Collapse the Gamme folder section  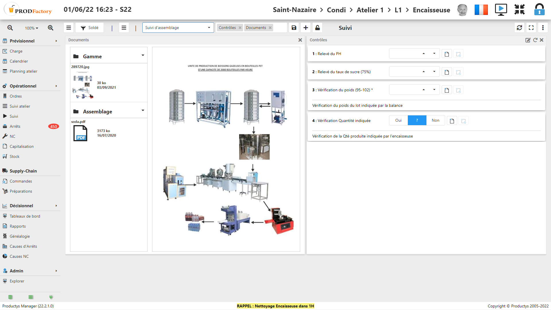(x=143, y=56)
